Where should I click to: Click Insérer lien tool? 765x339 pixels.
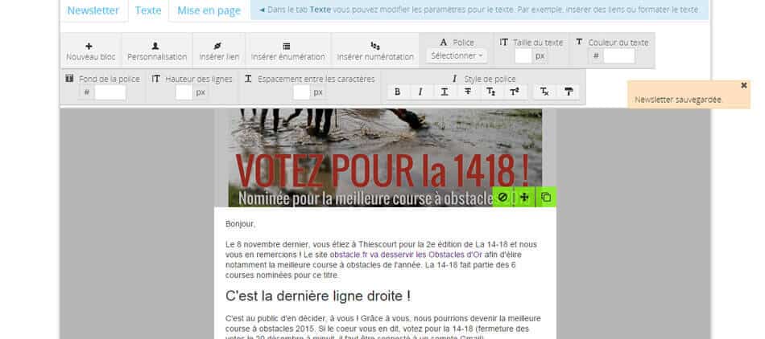pyautogui.click(x=219, y=51)
